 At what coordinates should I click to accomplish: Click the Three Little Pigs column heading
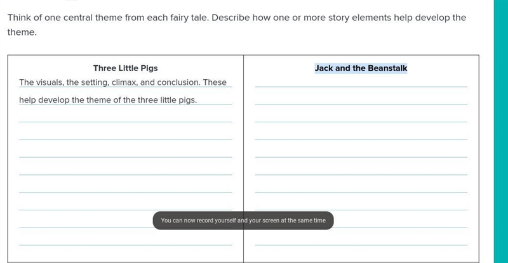click(x=125, y=68)
